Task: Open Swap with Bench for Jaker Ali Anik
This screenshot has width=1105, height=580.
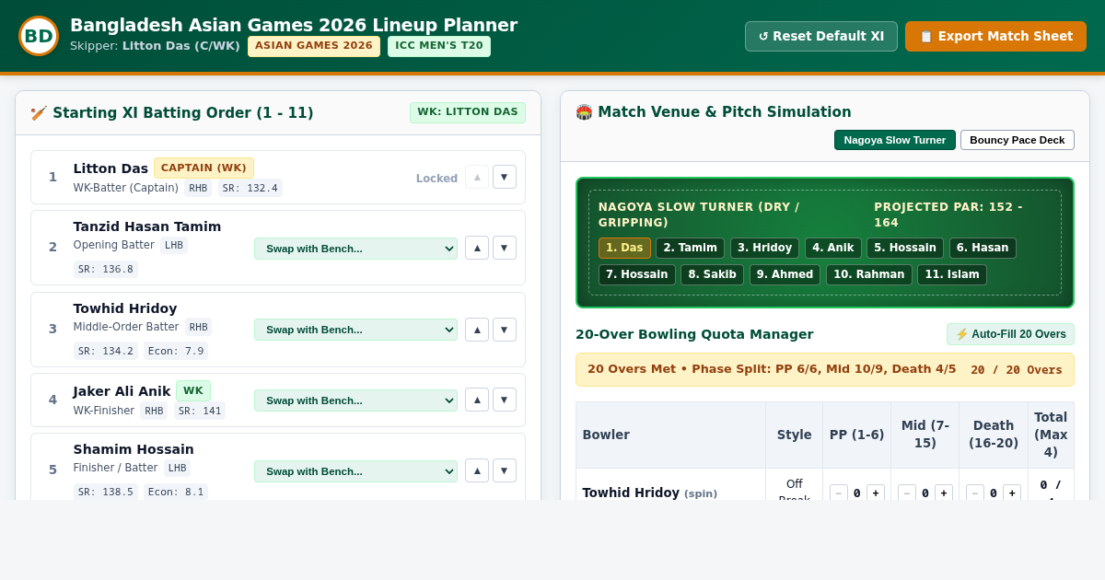Action: click(355, 400)
